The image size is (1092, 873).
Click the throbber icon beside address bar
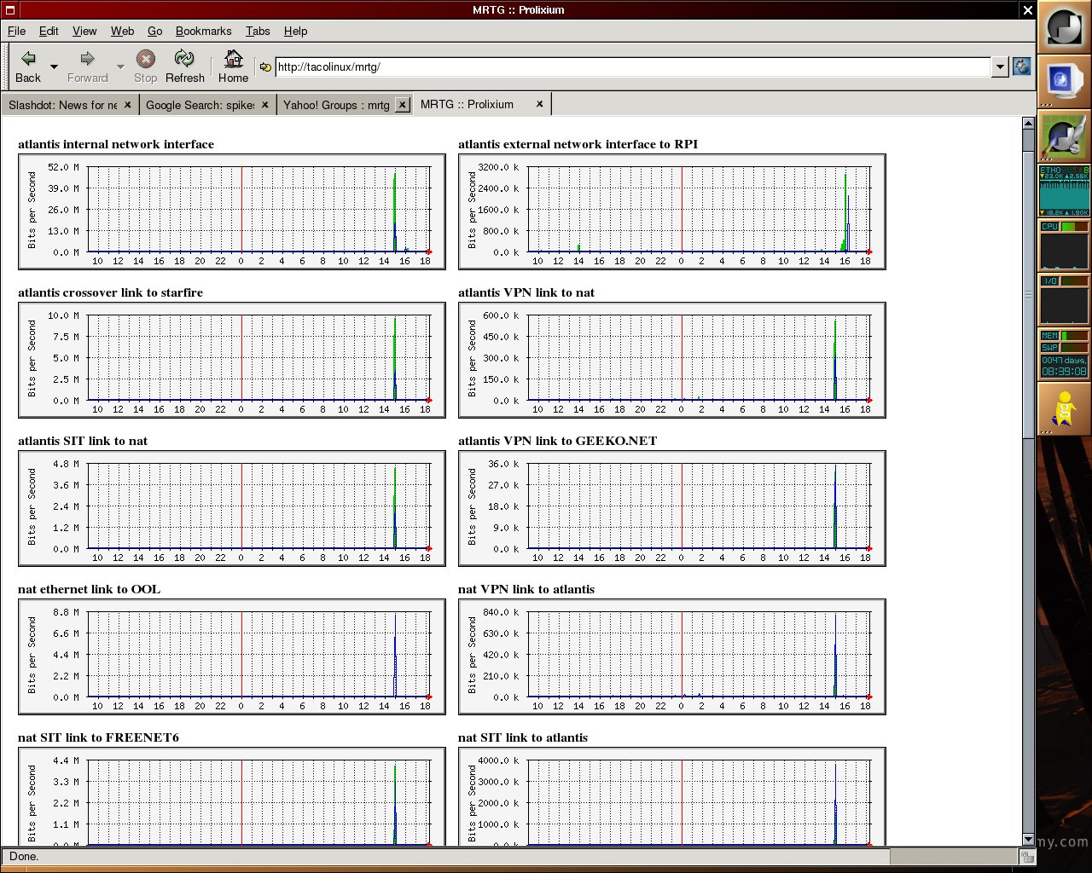1021,66
